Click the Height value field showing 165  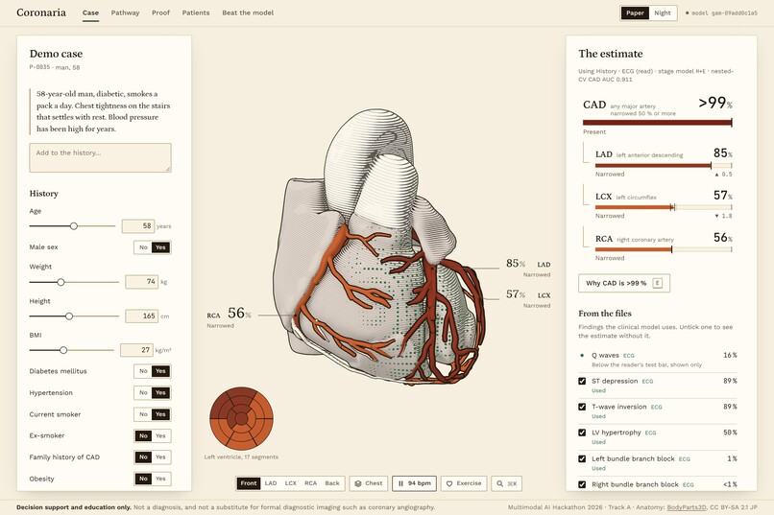pyautogui.click(x=142, y=316)
